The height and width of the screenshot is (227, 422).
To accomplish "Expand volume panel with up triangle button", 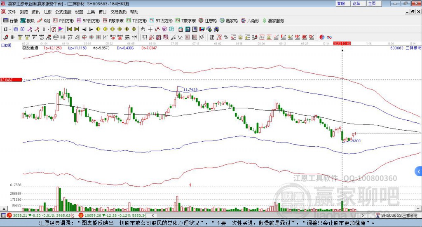I will tap(4, 208).
